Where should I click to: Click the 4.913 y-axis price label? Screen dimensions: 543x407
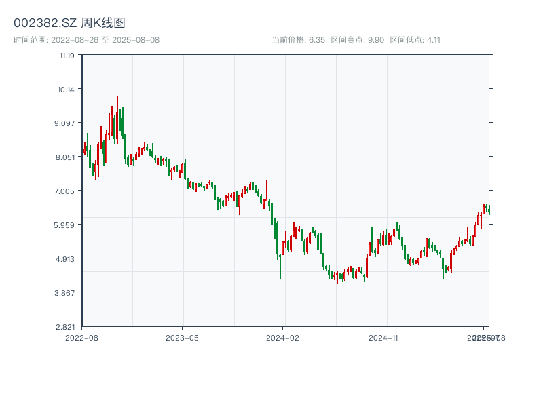(66, 259)
